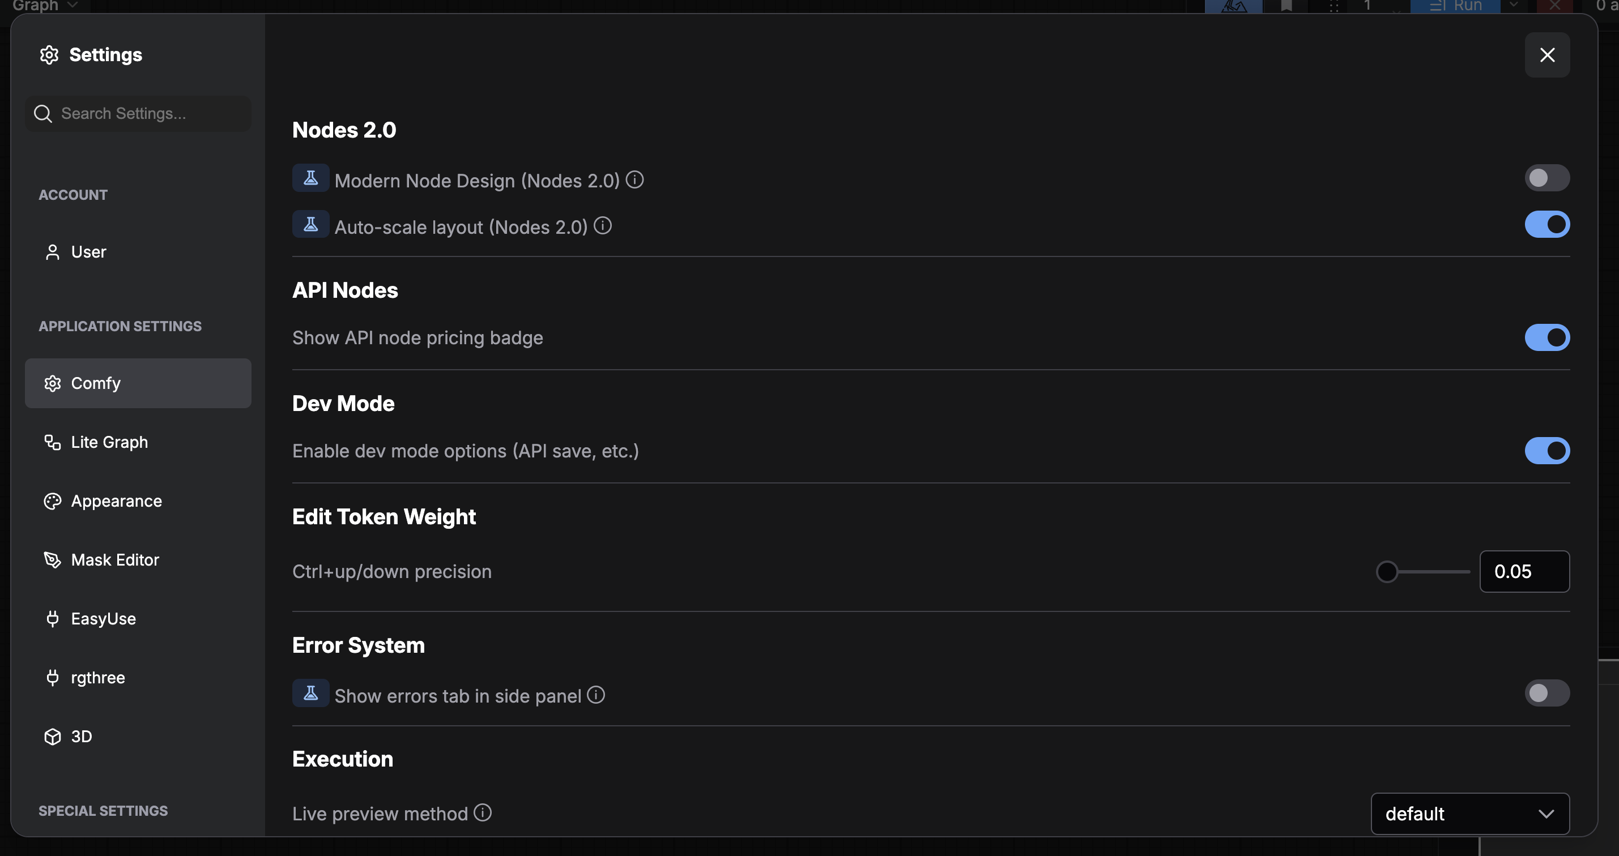This screenshot has width=1619, height=856.
Task: Close the Settings dialog
Action: 1546,55
